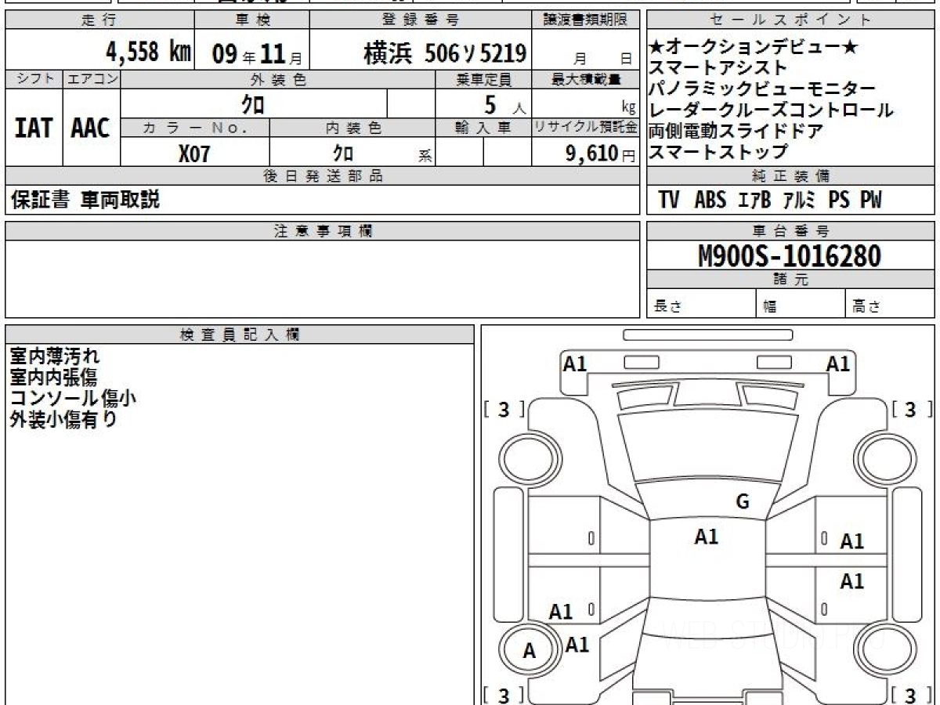Select the 両側電動スライドドア line
Image resolution: width=940 pixels, height=705 pixels.
[736, 130]
